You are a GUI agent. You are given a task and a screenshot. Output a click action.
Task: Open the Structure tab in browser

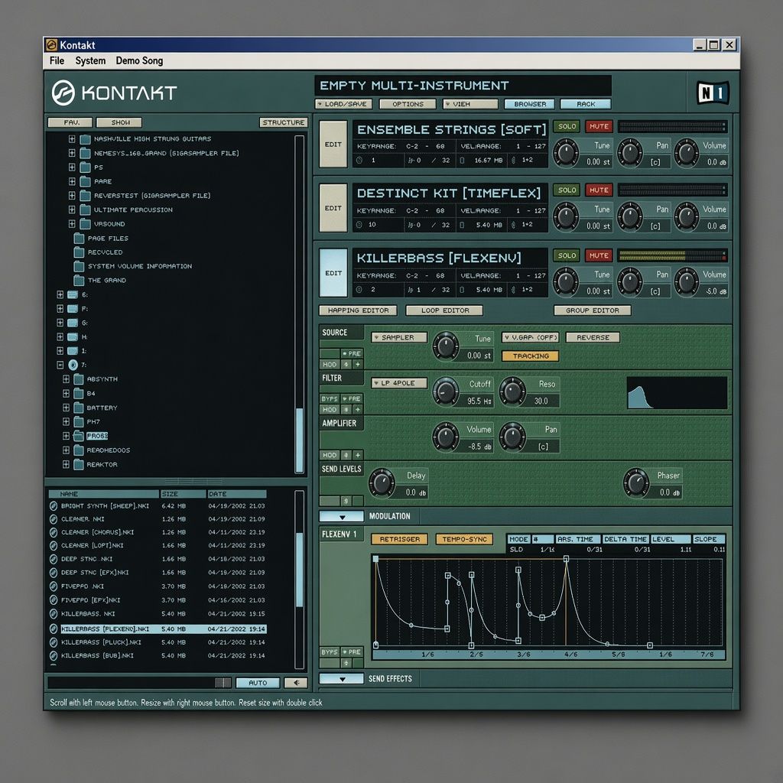coord(284,122)
